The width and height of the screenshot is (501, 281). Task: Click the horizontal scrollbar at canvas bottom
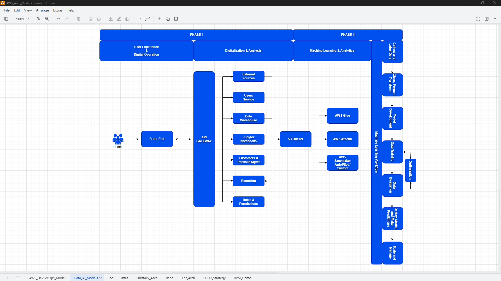tap(225, 272)
